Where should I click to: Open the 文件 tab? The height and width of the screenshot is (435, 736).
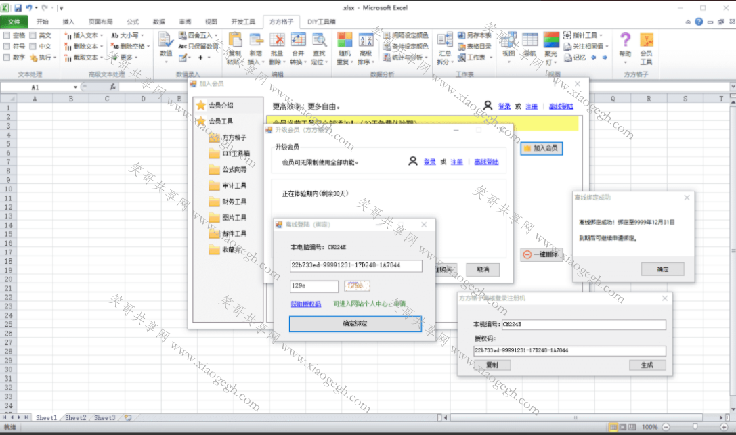14,22
